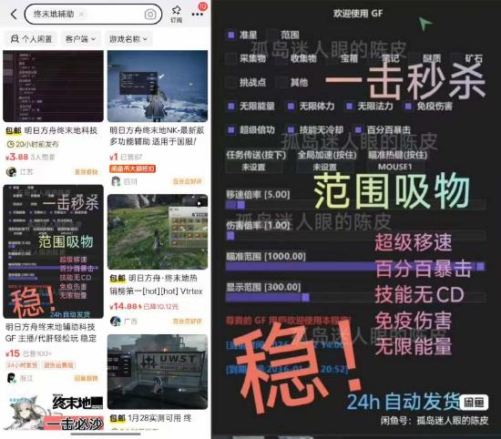Tap the clock icon by 20小时前发布
This screenshot has width=501, height=439.
click(x=10, y=144)
